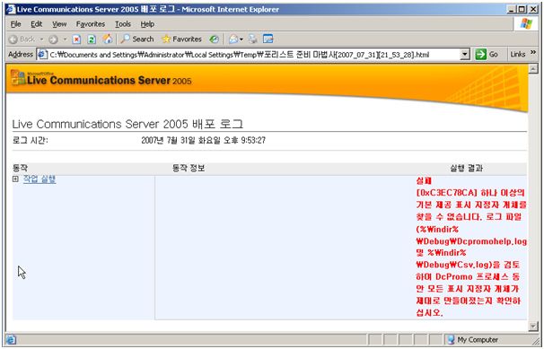Click the page icon in address bar
The height and width of the screenshot is (349, 544).
42,55
